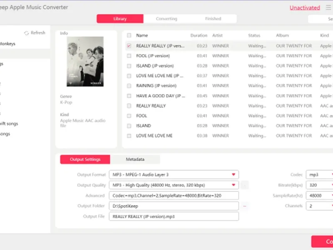The height and width of the screenshot is (250, 333).
Task: Select the RAINING (JP version) track name
Action: [157, 86]
